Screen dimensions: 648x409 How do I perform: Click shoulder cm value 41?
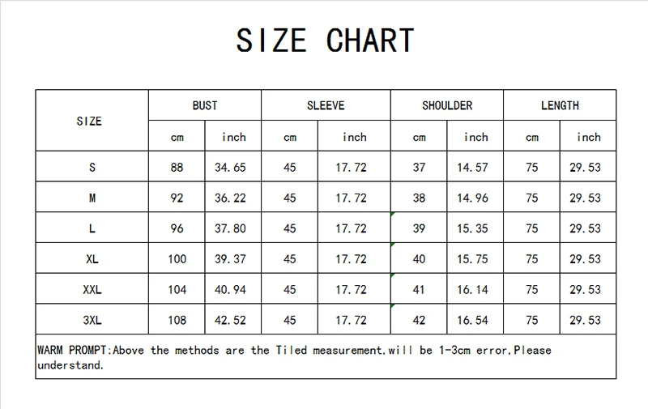[419, 290]
